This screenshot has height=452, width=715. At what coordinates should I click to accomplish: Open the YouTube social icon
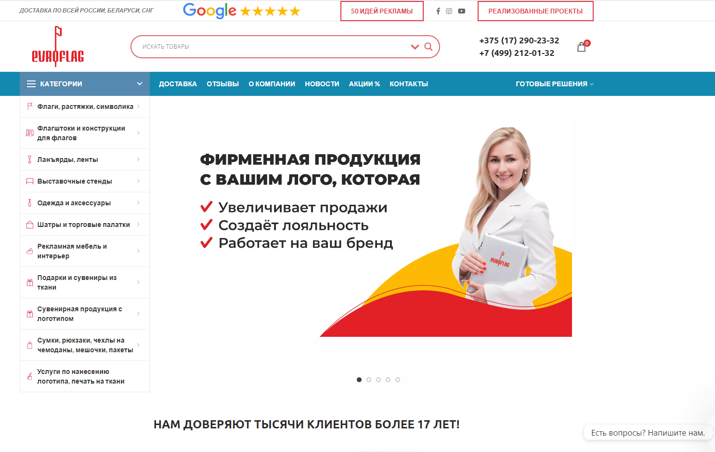point(462,11)
